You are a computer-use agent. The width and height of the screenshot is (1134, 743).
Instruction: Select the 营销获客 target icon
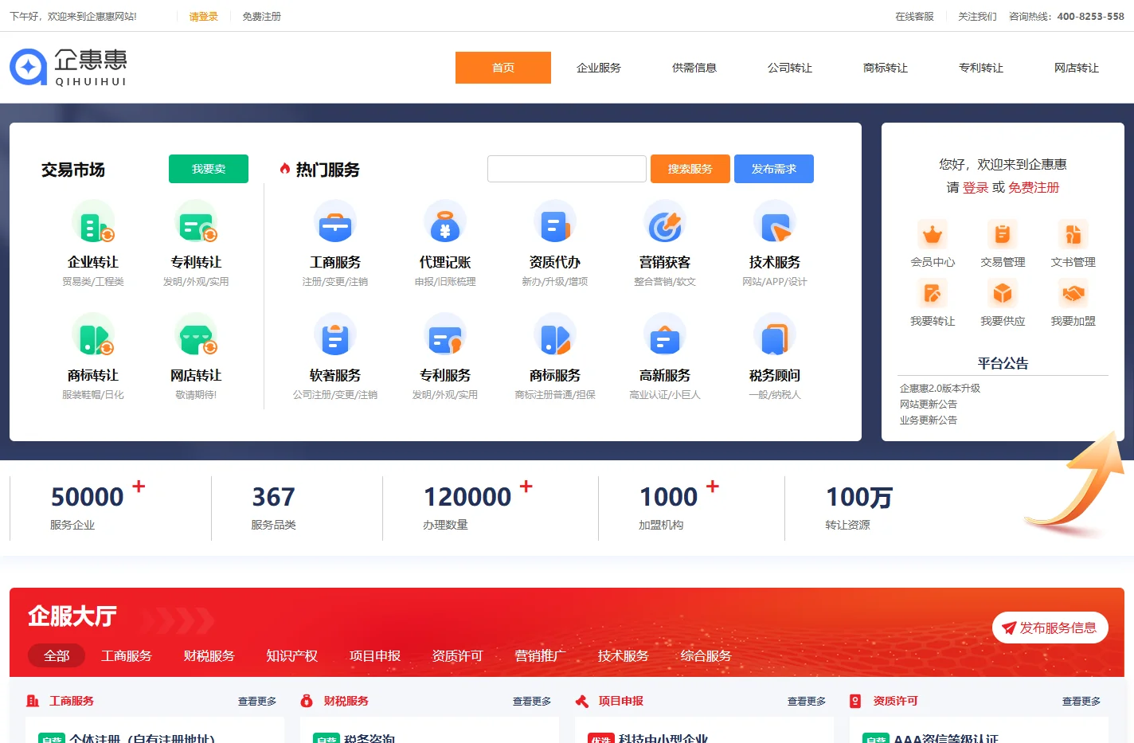pos(665,222)
